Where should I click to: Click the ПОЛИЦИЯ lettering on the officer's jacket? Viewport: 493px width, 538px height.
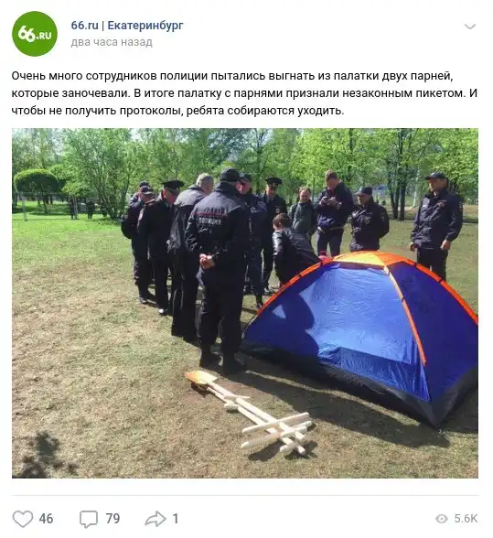[209, 221]
